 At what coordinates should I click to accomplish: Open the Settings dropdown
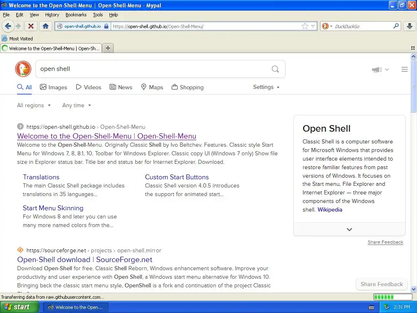(266, 87)
